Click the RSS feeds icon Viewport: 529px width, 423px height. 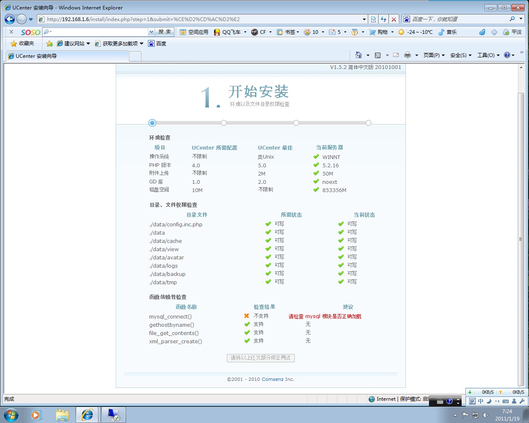[378, 55]
